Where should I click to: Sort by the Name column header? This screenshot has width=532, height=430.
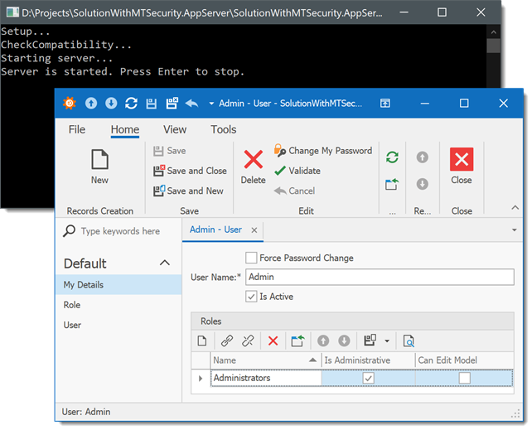pos(266,360)
